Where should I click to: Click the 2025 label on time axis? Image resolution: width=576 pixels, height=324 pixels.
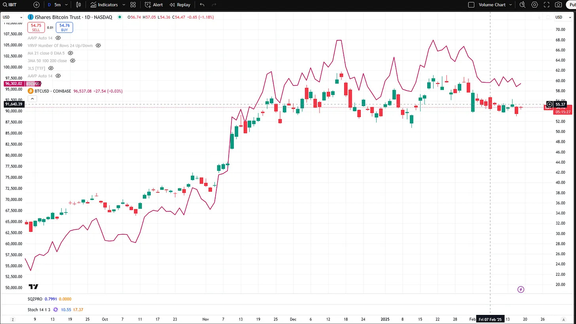tap(385, 319)
